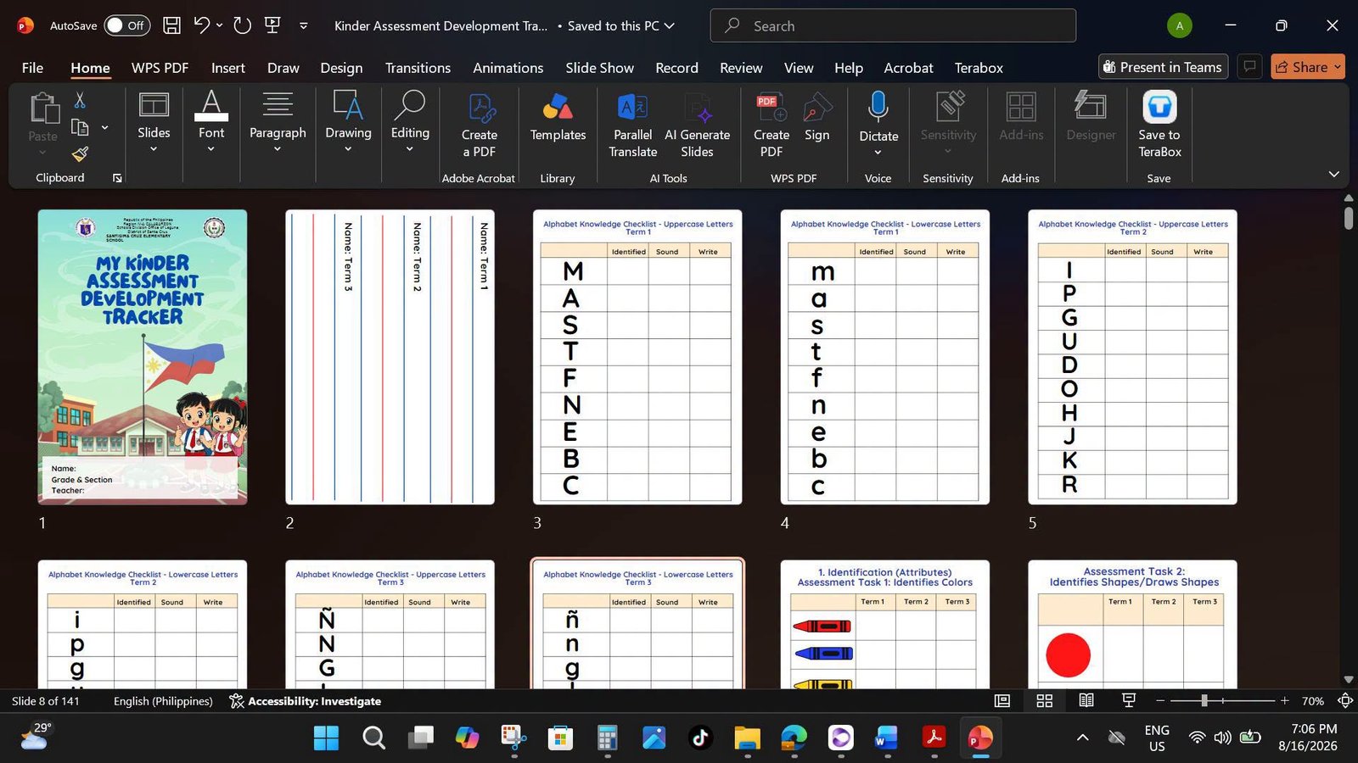Screen dimensions: 1358x763
Task: Click the Copy icon
Action: tap(80, 127)
